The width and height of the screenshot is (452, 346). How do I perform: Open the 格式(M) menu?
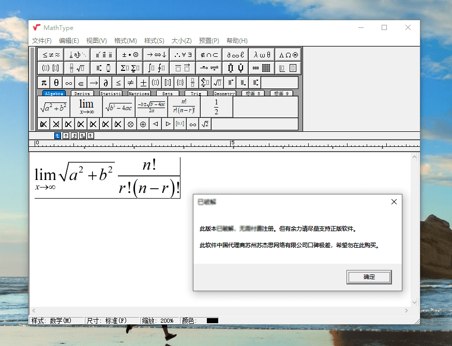pos(125,41)
